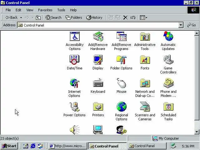200x150 pixels.
Task: Open the Date/Time applet
Action: pyautogui.click(x=75, y=62)
